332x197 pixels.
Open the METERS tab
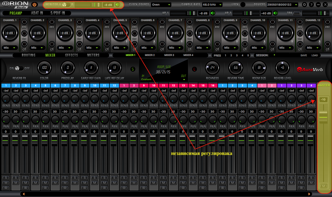coord(93,55)
